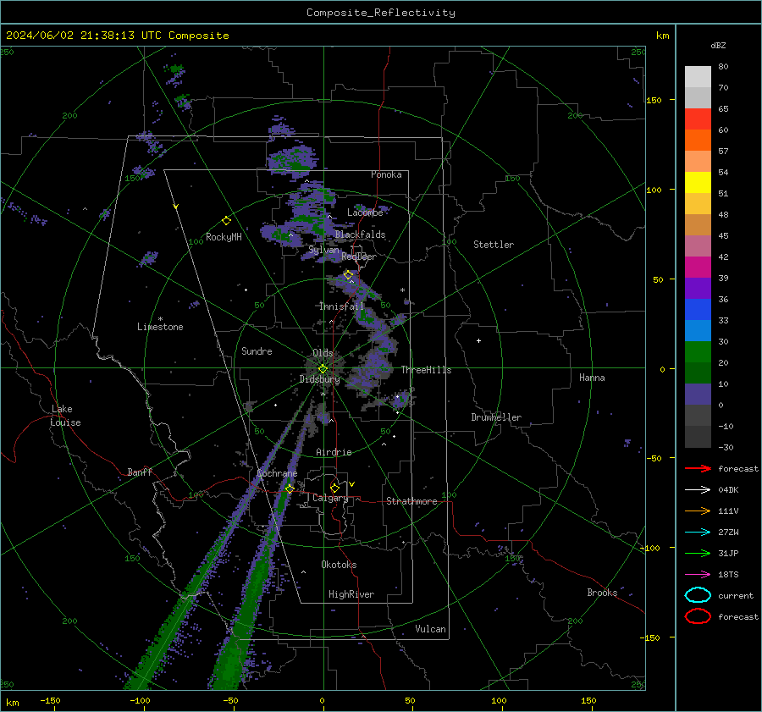Screen dimensions: 762x712
Task: Click the Lacombe town label
Action: coord(365,212)
